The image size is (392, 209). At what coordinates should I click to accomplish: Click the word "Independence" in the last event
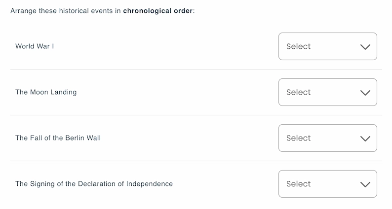point(150,184)
